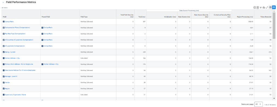Screen dimensions: 277x107
Task: Open Primary Work Address - Full on Single Line
Action: click(x=19, y=64)
